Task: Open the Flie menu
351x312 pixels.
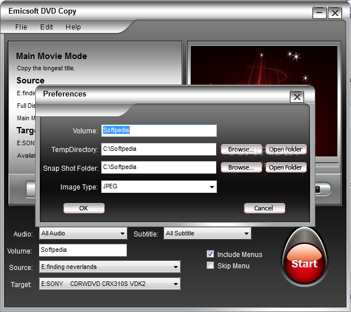Action: [x=21, y=27]
